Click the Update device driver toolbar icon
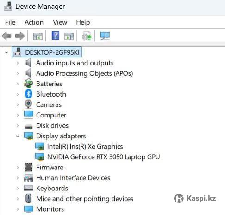Image resolution: width=225 pixels, height=215 pixels. click(87, 36)
